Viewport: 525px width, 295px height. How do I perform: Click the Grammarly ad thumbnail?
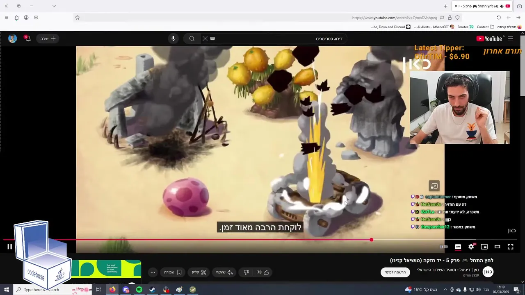[x=106, y=269]
